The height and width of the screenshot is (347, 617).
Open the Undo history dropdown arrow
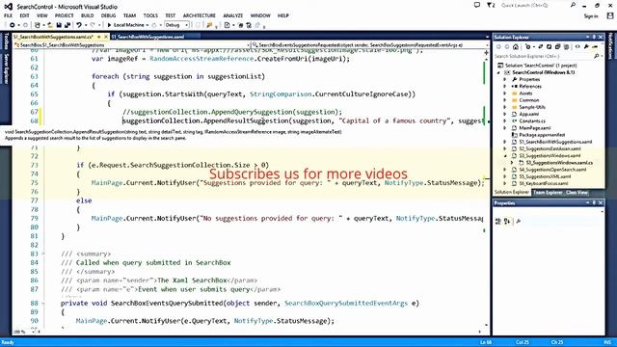click(86, 25)
